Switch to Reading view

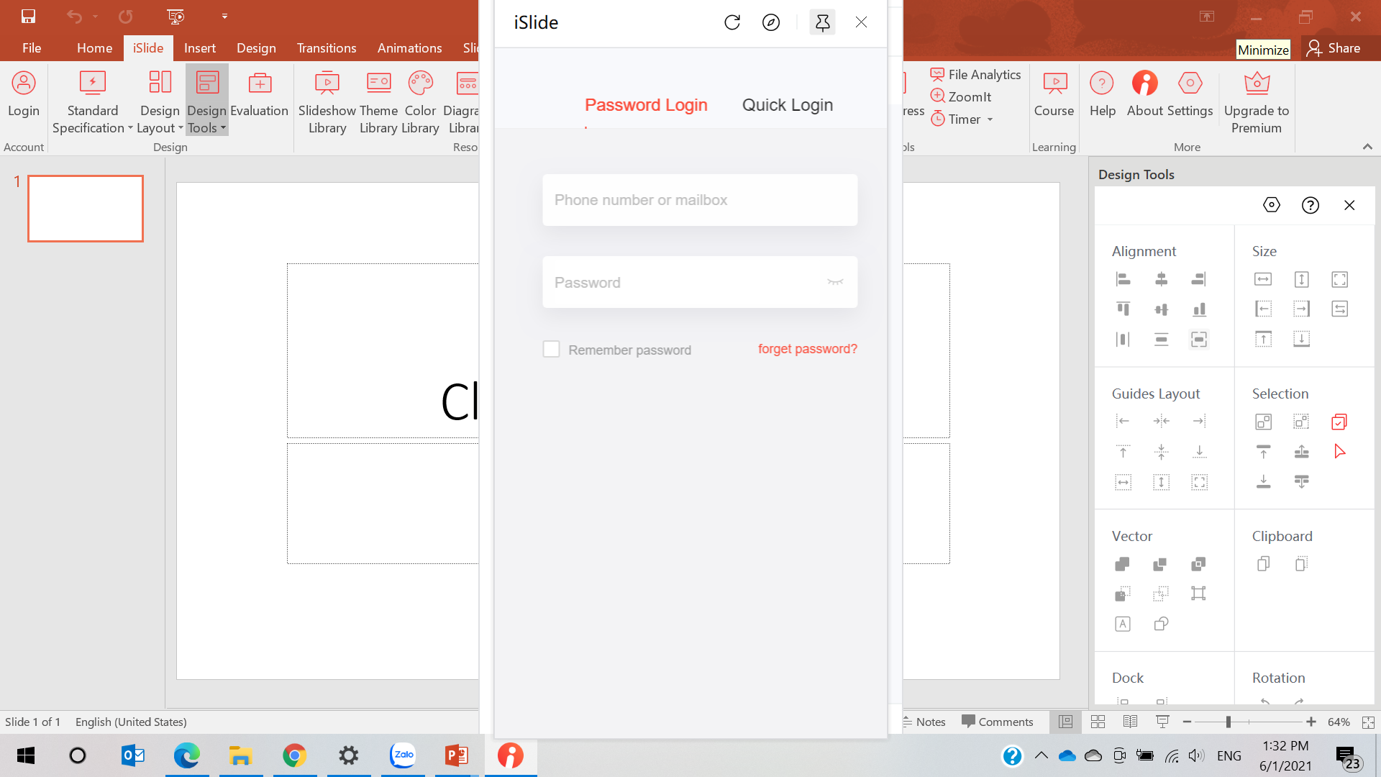coord(1130,722)
